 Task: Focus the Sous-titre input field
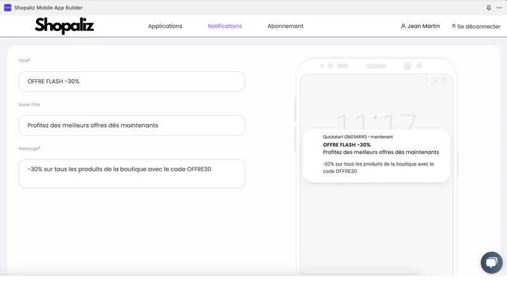pyautogui.click(x=132, y=125)
